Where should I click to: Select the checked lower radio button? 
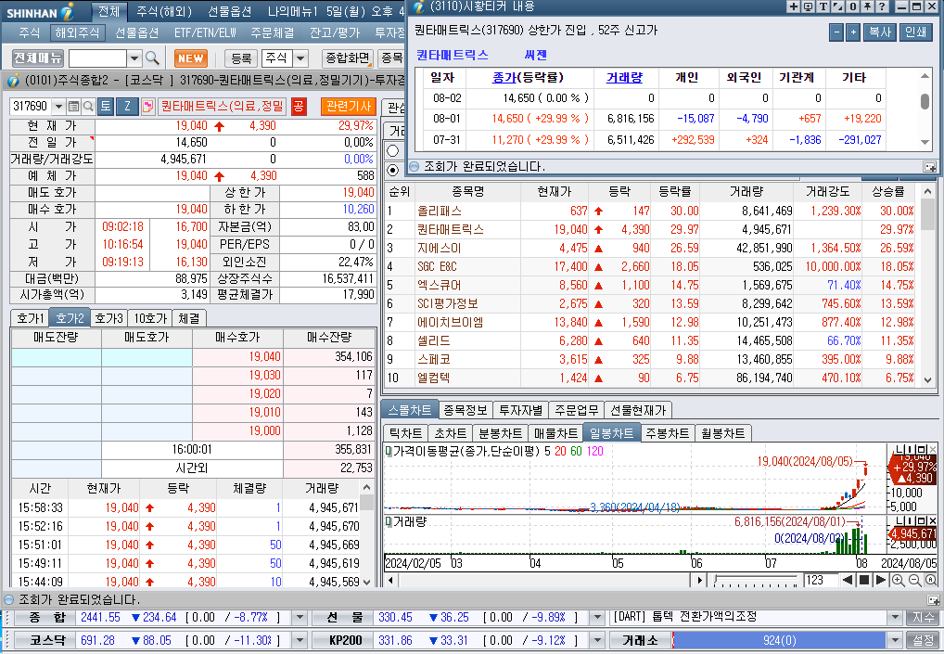click(393, 170)
